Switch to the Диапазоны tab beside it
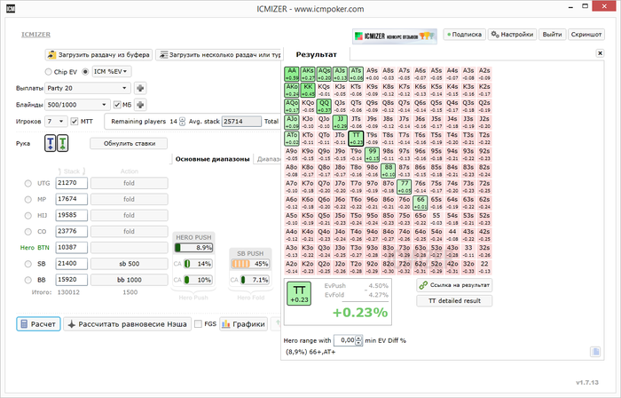Viewport: 621px width, 398px height. pos(269,159)
